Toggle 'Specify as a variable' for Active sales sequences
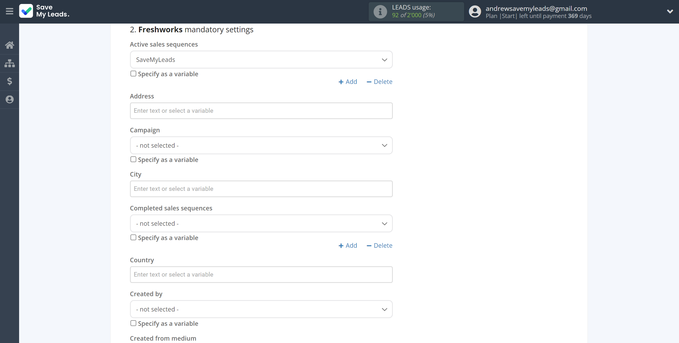The width and height of the screenshot is (679, 343). pos(133,74)
